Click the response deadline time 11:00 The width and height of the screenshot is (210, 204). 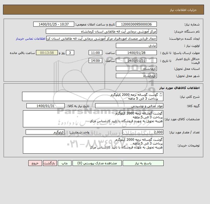point(95,53)
